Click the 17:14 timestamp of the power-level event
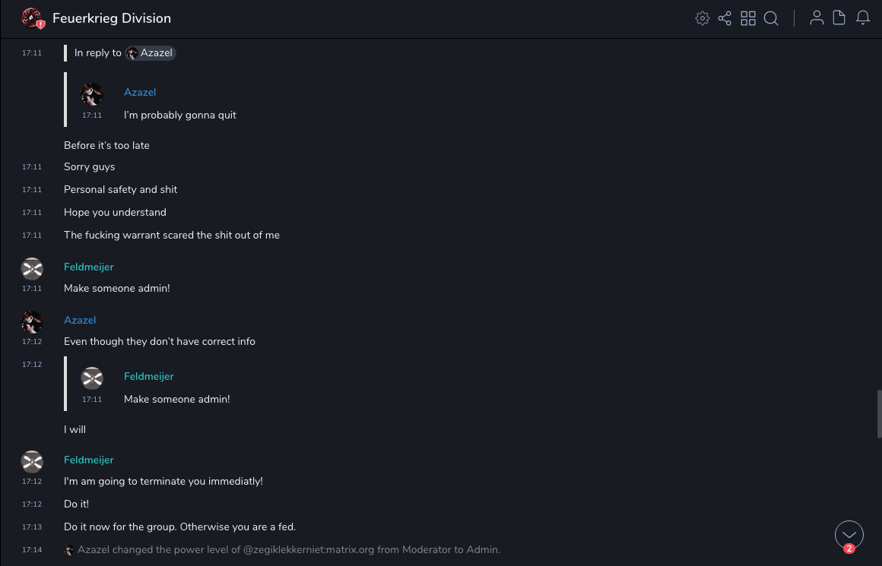Image resolution: width=882 pixels, height=566 pixels. [x=32, y=549]
